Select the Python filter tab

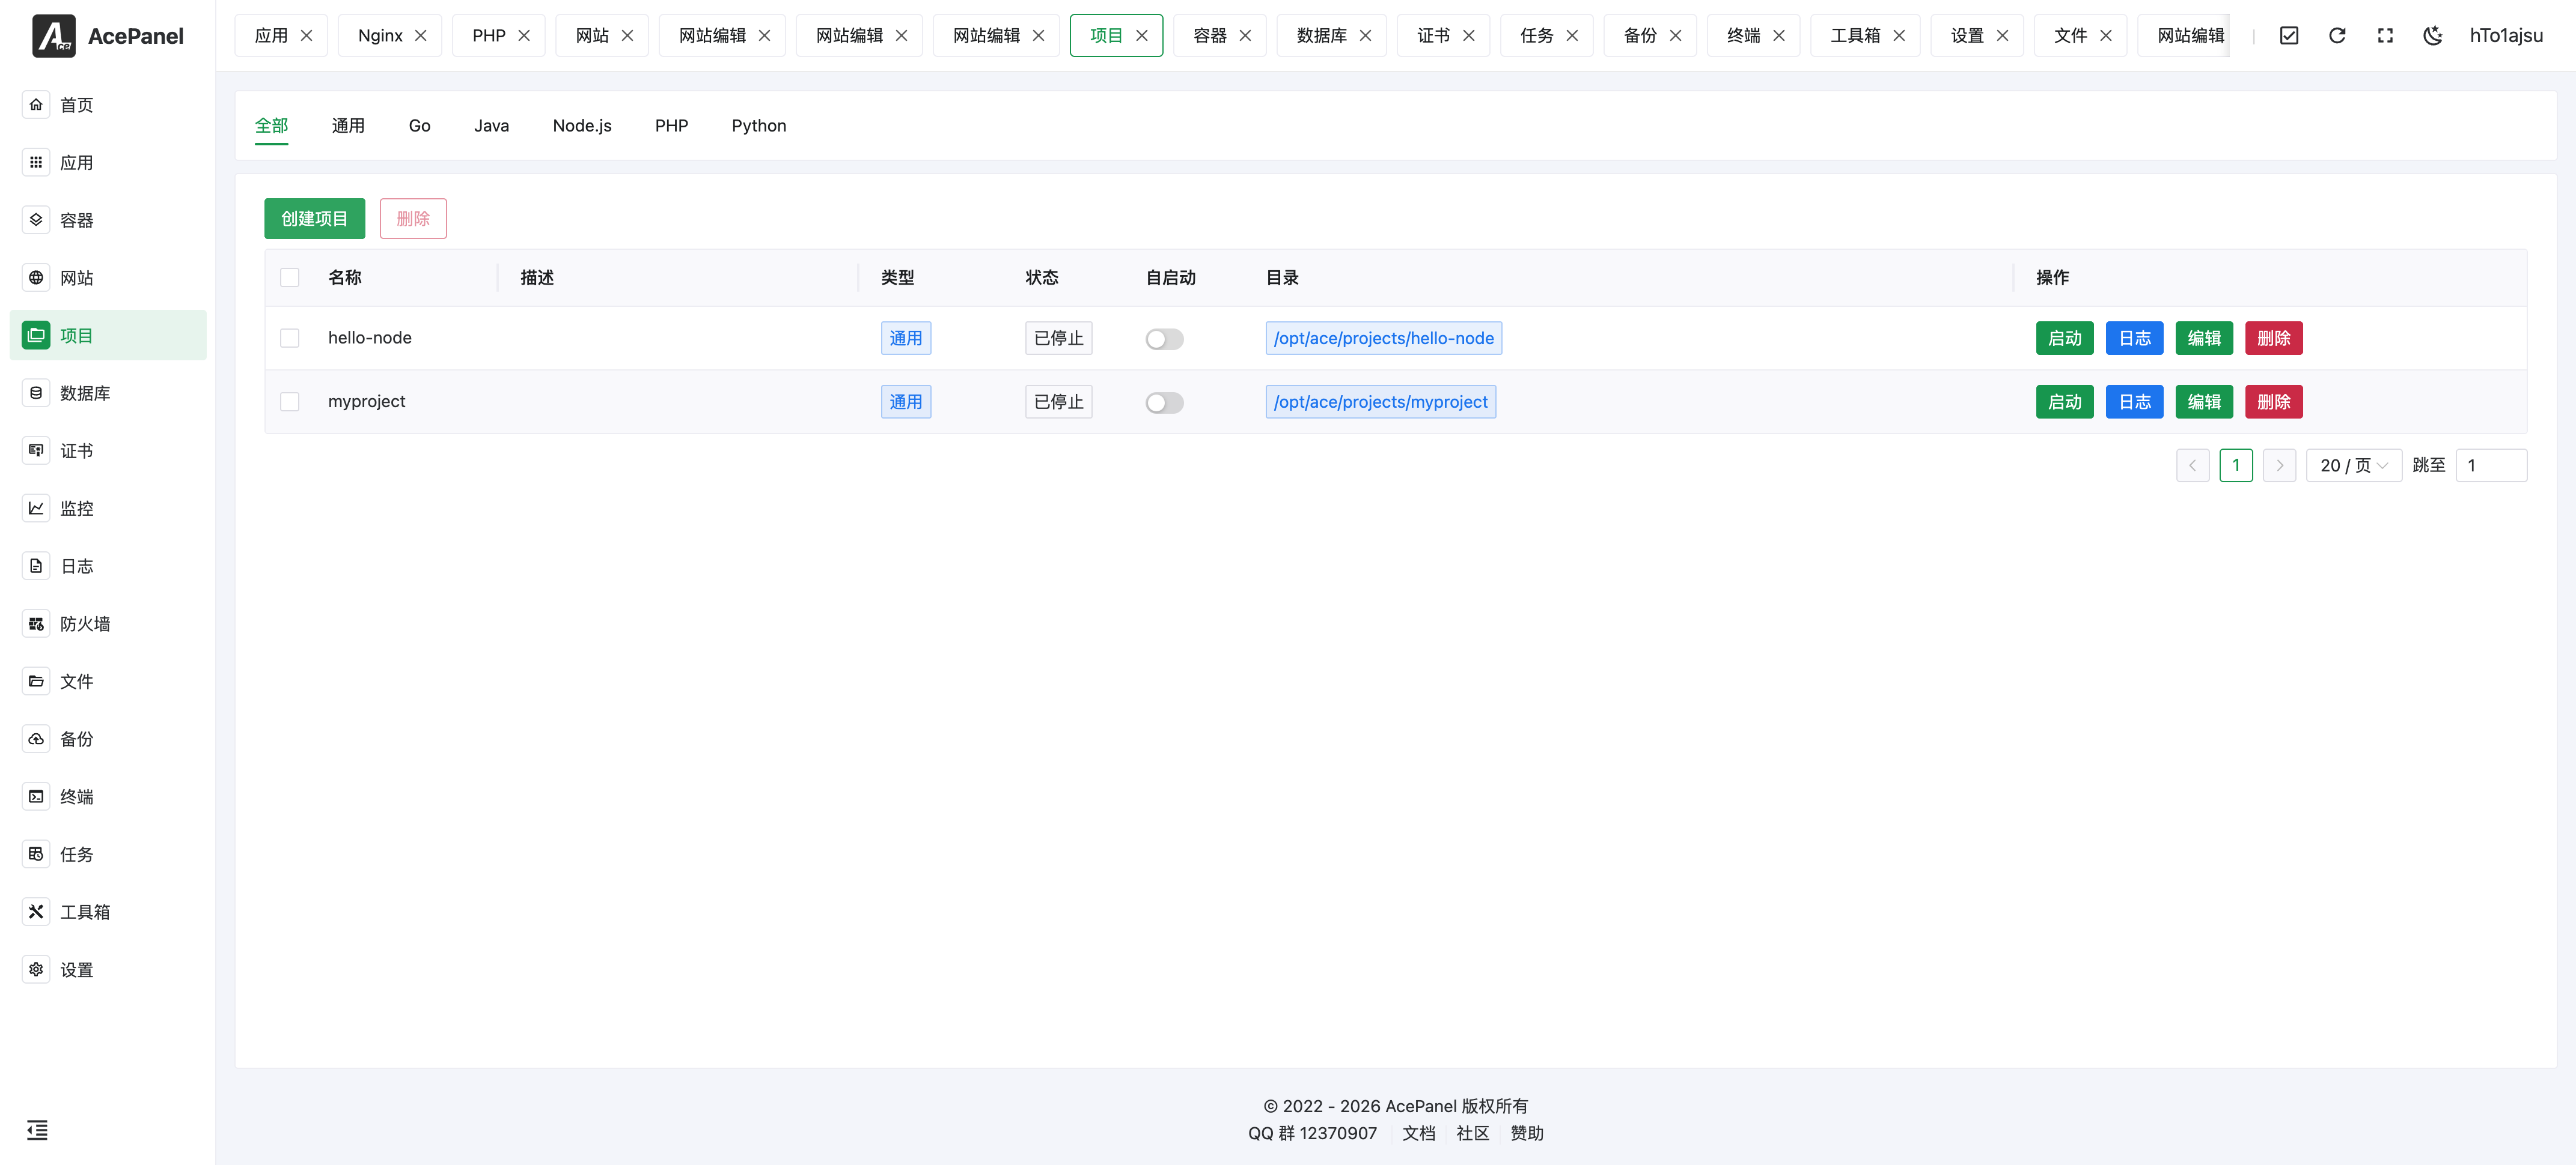pyautogui.click(x=758, y=126)
